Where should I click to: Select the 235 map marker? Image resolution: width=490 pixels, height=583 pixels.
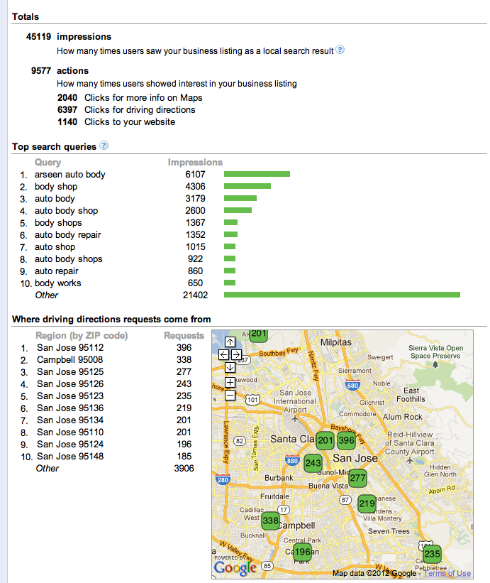(432, 554)
